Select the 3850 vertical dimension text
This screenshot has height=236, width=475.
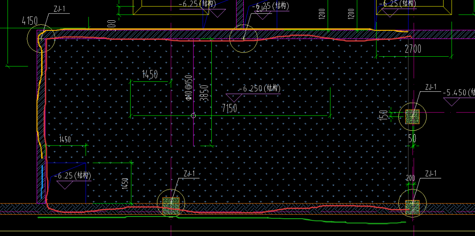coord(205,93)
